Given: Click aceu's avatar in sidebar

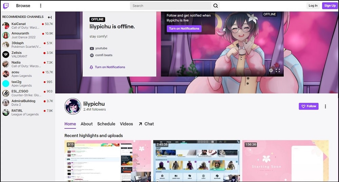Looking at the screenshot, I should [x=6, y=74].
